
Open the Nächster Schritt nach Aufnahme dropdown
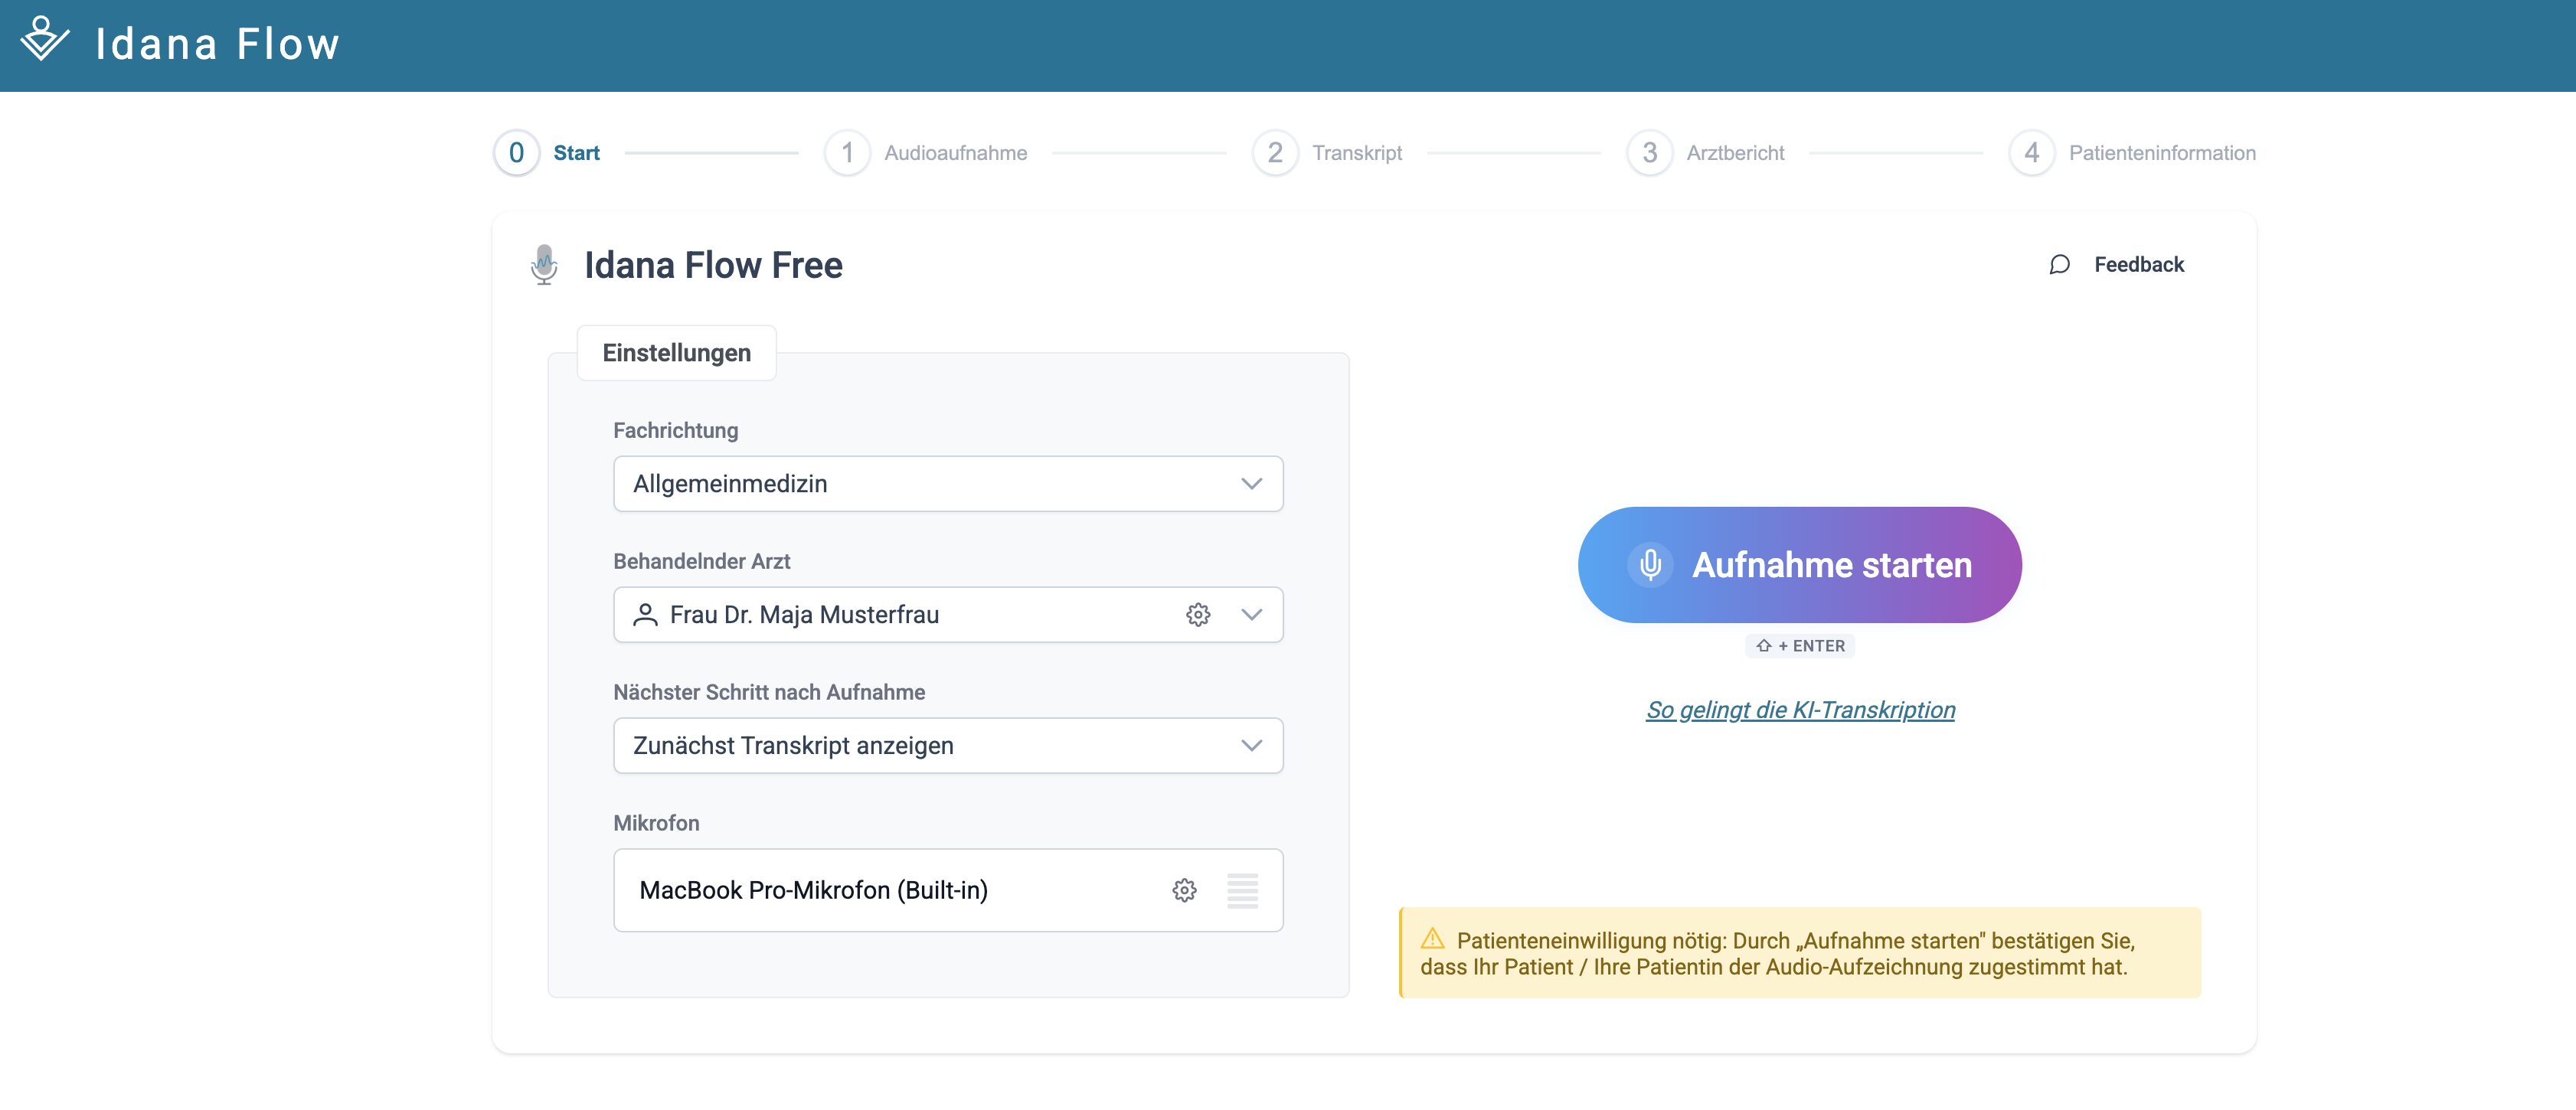click(x=947, y=746)
